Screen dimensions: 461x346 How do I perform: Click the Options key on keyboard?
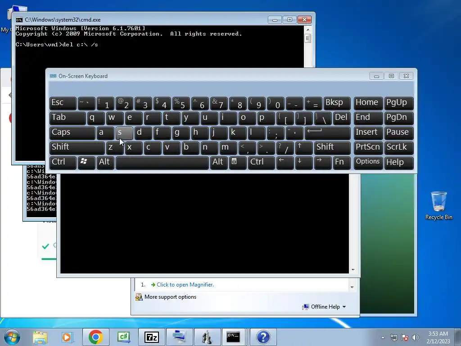(x=368, y=163)
